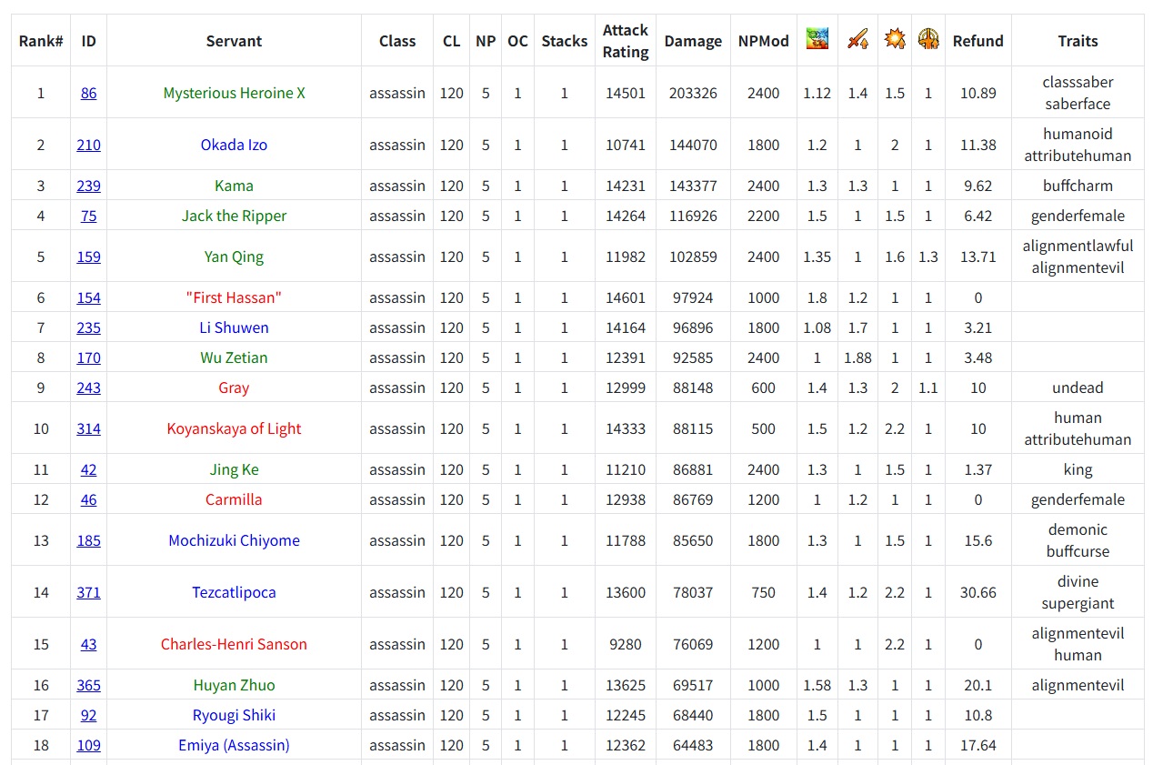Screen dimensions: 1163x765
Task: Click the "divine supergiant" traits cell
Action: 1078,592
